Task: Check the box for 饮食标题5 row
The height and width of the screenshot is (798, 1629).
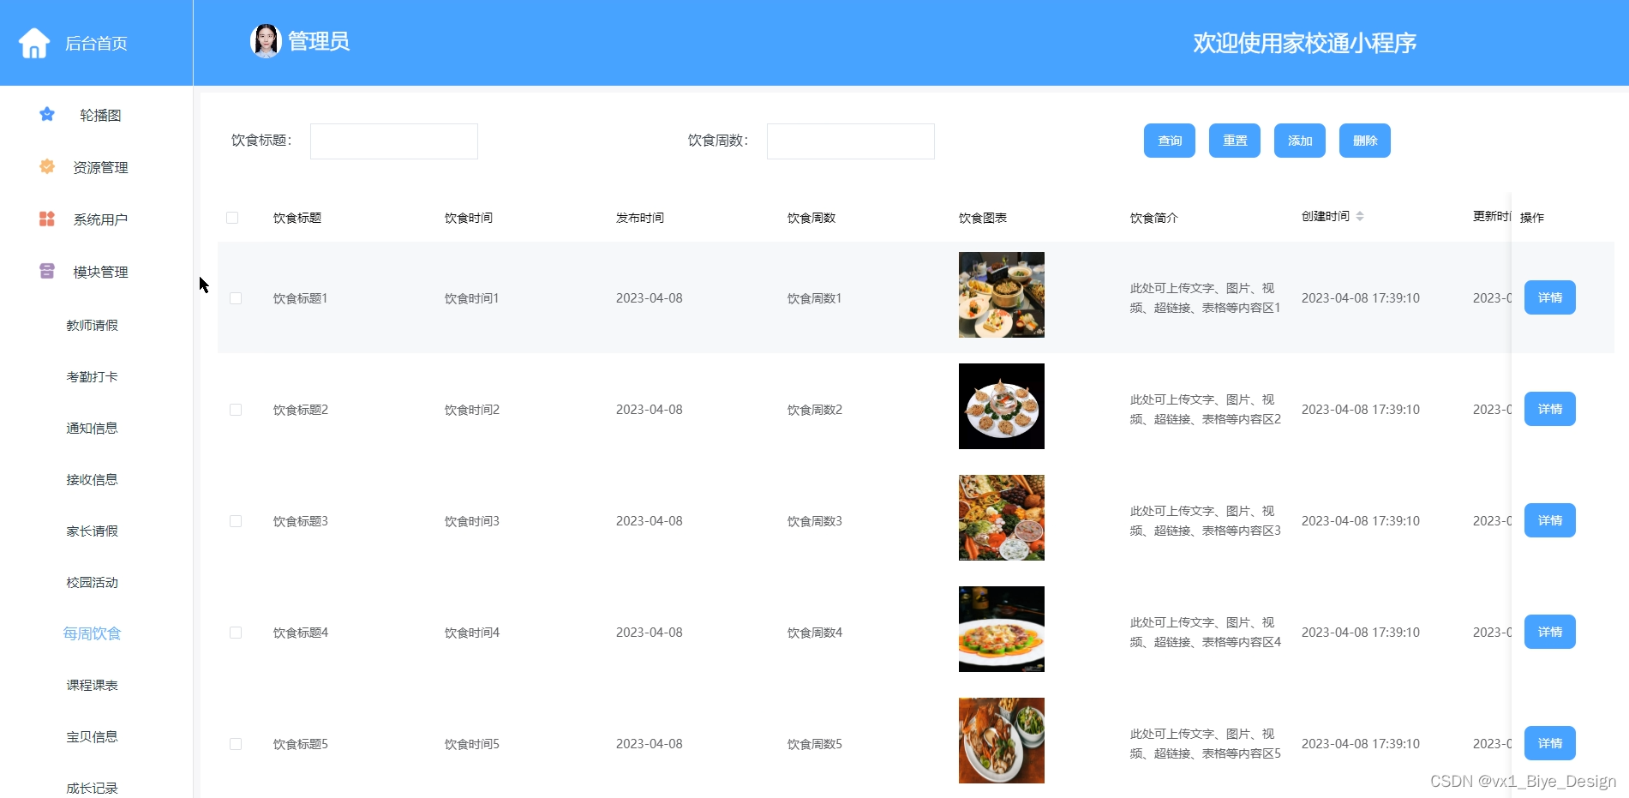Action: point(236,744)
